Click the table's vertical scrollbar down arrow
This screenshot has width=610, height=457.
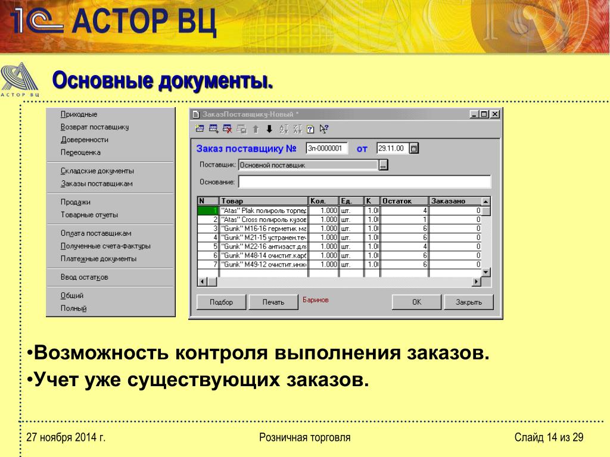coord(485,272)
